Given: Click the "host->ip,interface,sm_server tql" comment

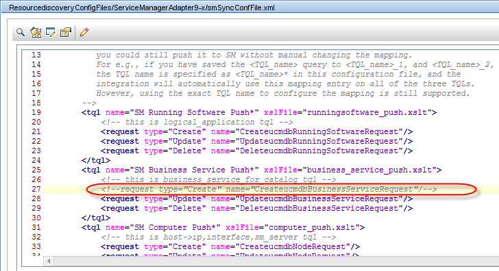Looking at the screenshot, I should (x=218, y=237).
